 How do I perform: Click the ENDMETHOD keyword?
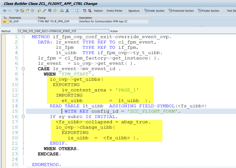[x=45, y=165]
